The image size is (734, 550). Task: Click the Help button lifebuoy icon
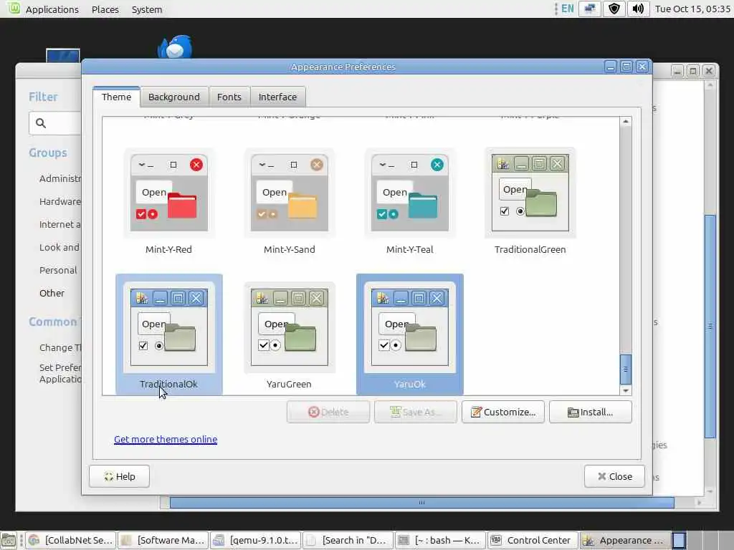point(109,476)
